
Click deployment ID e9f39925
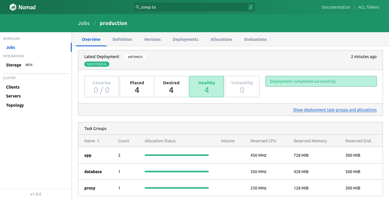click(x=135, y=57)
